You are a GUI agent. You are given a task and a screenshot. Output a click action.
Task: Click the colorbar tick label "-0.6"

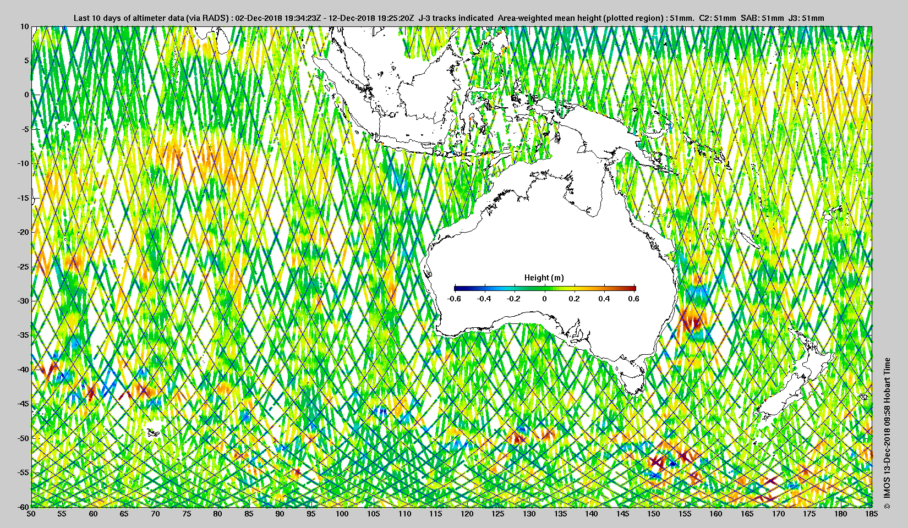pyautogui.click(x=454, y=299)
